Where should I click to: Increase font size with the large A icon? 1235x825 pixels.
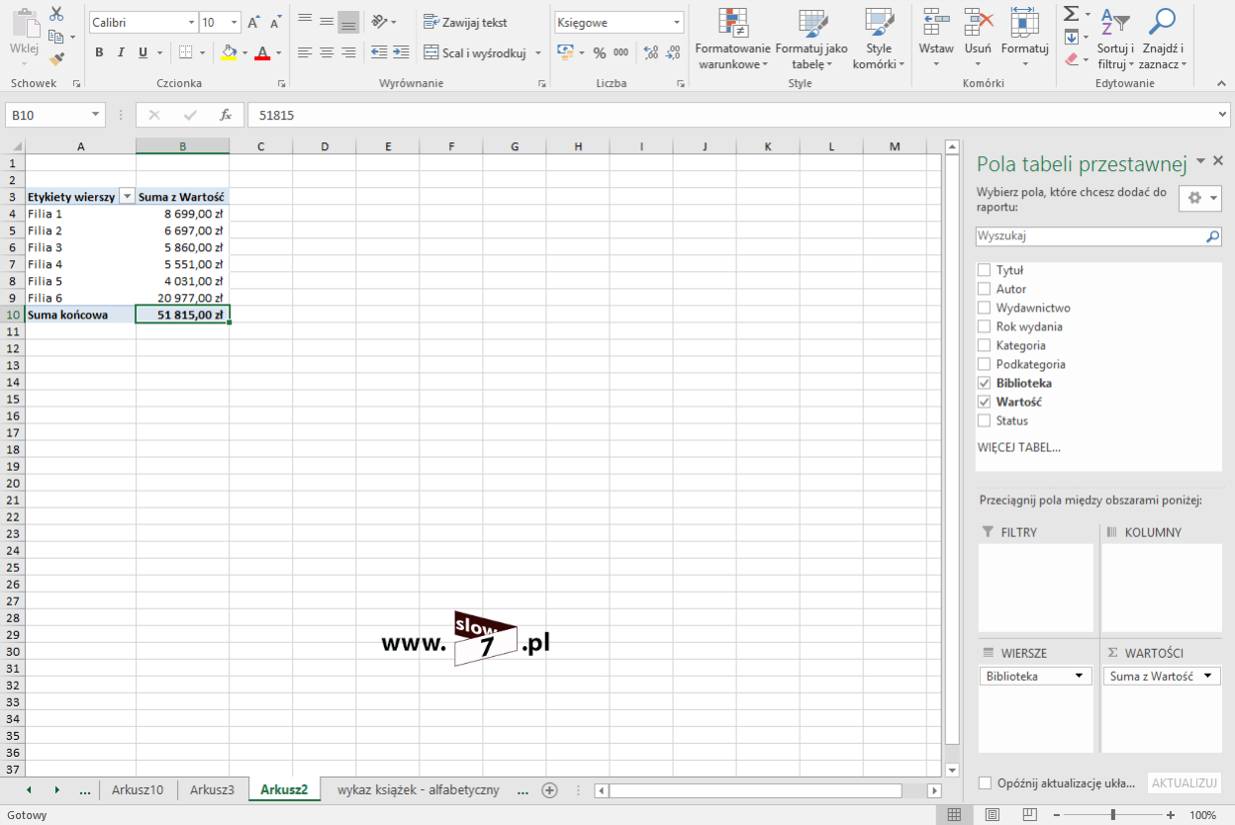point(254,22)
